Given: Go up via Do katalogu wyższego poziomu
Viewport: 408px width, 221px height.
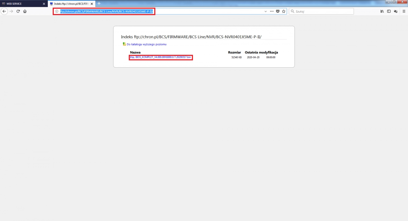Looking at the screenshot, I should click(147, 44).
